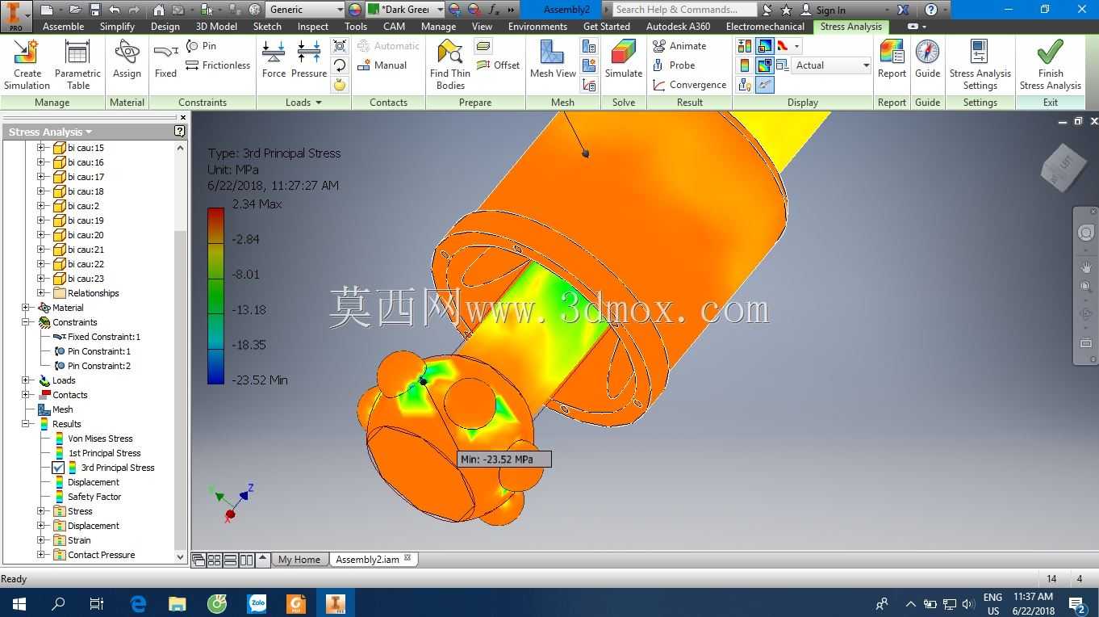This screenshot has height=617, width=1099.
Task: Generate the stress analysis Report
Action: [x=892, y=60]
